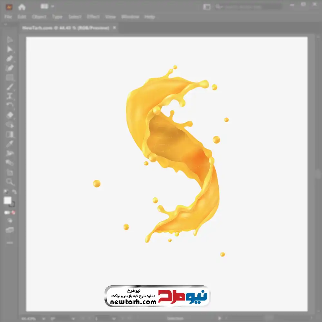
Task: Activate the Eraser tool
Action: [x=10, y=115]
